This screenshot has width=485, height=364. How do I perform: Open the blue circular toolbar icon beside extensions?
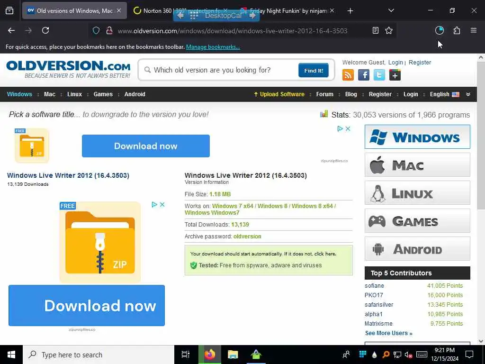point(440,30)
